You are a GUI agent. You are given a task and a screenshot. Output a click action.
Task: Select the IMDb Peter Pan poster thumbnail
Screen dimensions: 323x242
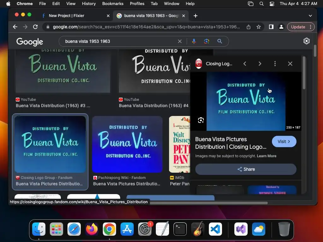point(179,144)
